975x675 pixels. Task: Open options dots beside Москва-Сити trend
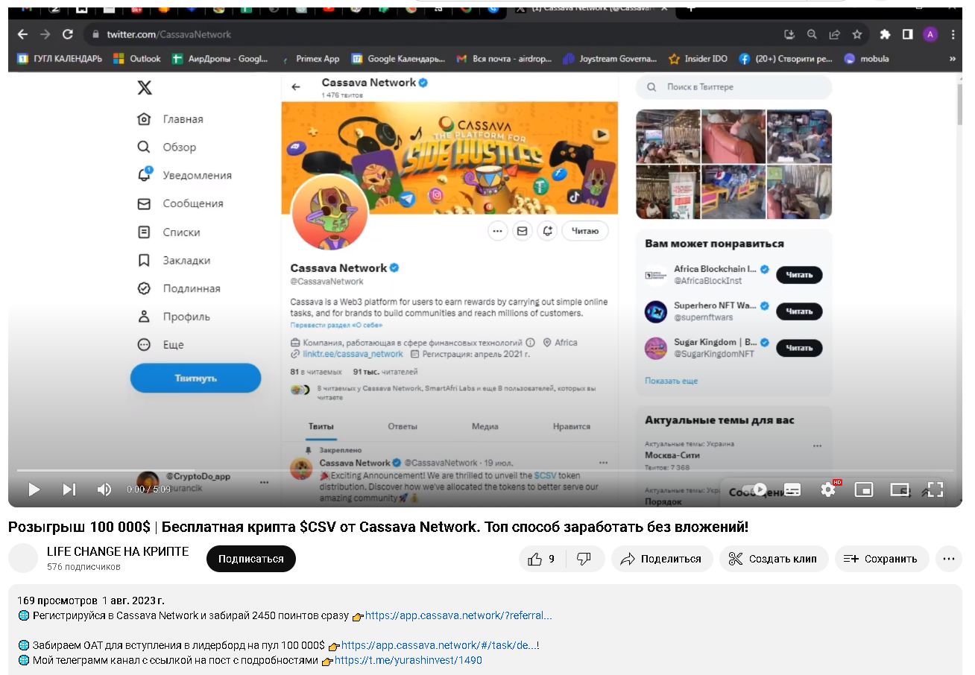pos(818,446)
